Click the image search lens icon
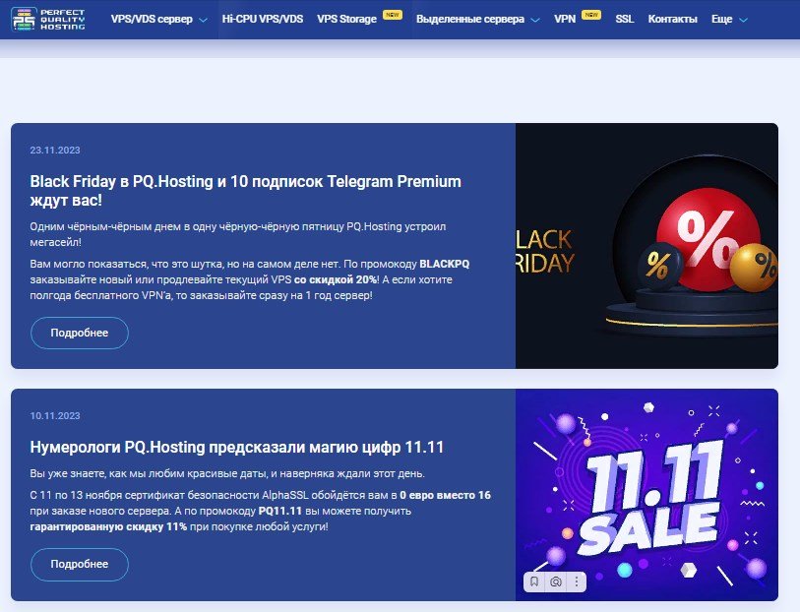800x612 pixels. click(x=556, y=581)
